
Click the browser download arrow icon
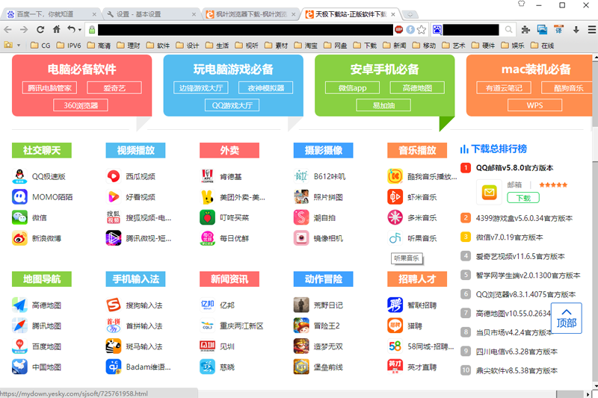coord(576,30)
